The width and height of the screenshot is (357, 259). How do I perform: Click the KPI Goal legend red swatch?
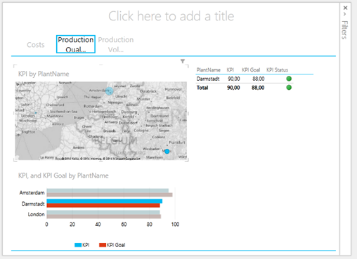(103, 245)
